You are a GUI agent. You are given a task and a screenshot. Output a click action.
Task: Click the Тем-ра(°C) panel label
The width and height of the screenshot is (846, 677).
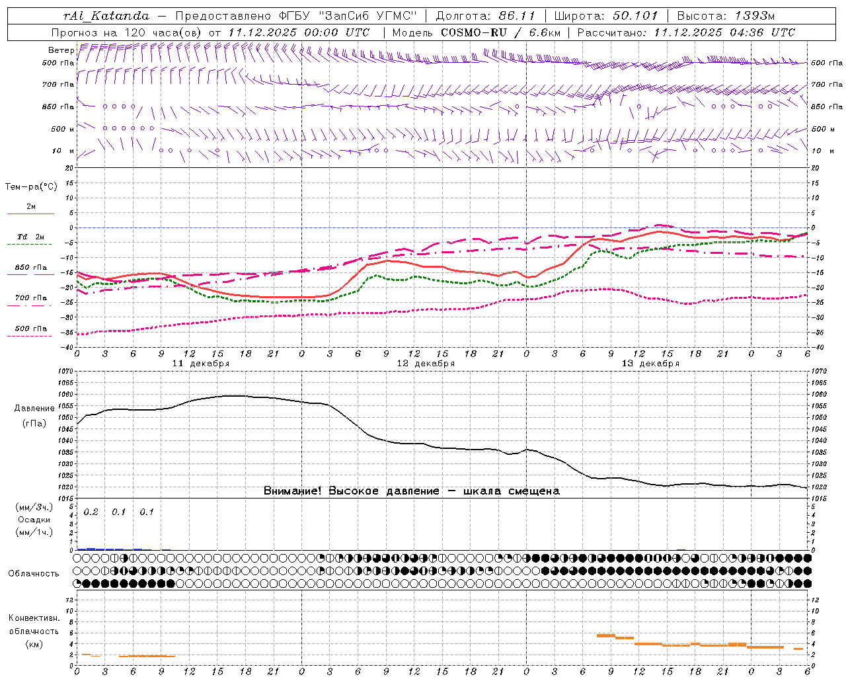coord(31,187)
